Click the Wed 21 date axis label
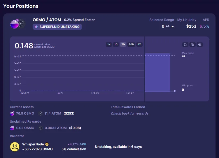Image resolution: width=219 pixels, height=158 pixels. pos(25,93)
